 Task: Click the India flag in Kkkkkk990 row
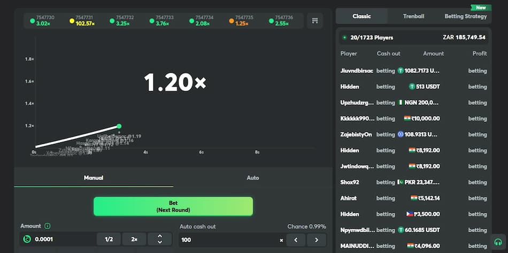(407, 118)
